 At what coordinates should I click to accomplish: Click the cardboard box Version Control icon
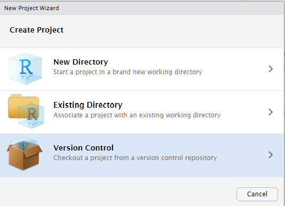[25, 154]
